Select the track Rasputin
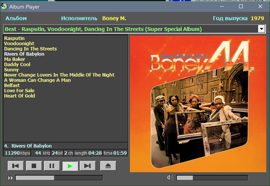Screen dimensions: 270x186 click(14, 38)
